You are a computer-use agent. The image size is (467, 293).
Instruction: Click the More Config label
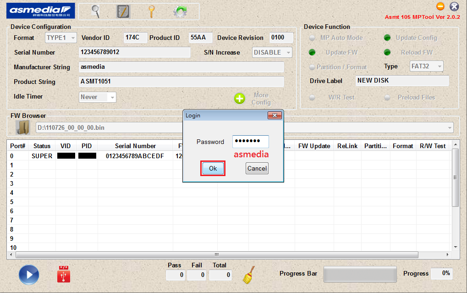click(261, 99)
